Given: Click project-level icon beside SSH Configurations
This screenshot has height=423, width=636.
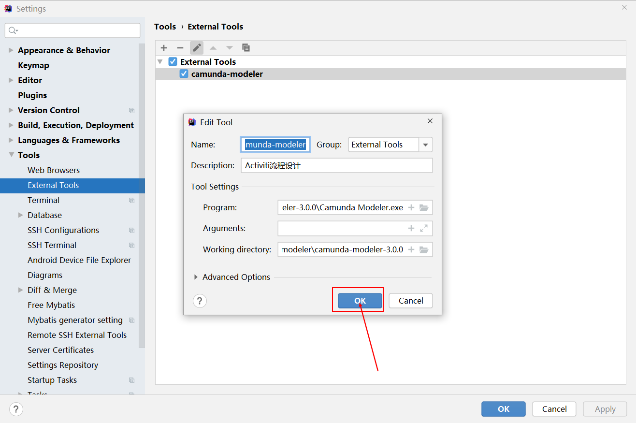Looking at the screenshot, I should pyautogui.click(x=132, y=230).
